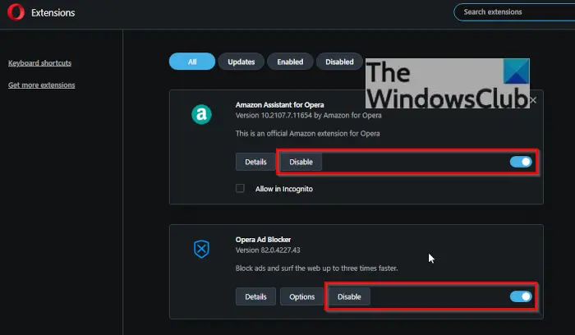The image size is (575, 335).
Task: Show only Disabled extensions
Action: (339, 62)
